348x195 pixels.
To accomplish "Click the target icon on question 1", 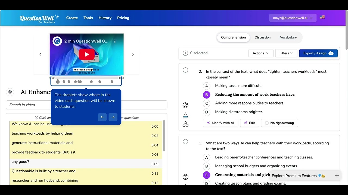I will (x=185, y=177).
